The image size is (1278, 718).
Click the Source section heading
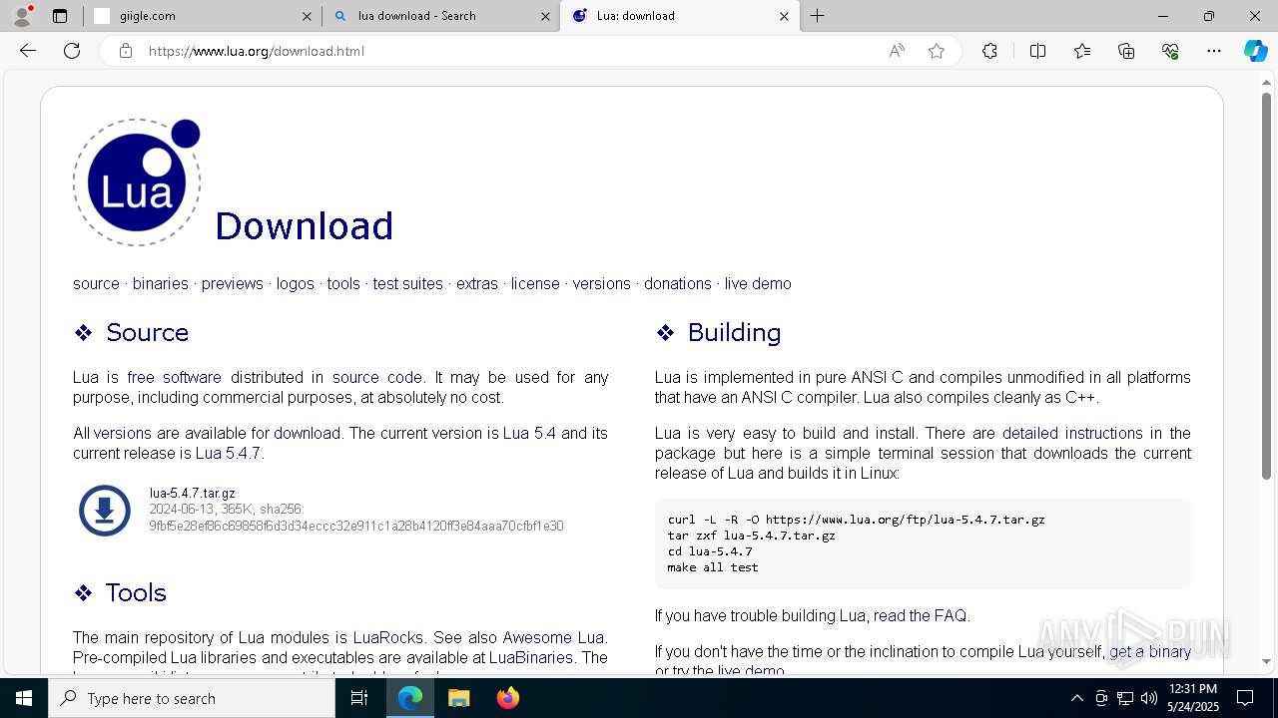(147, 332)
